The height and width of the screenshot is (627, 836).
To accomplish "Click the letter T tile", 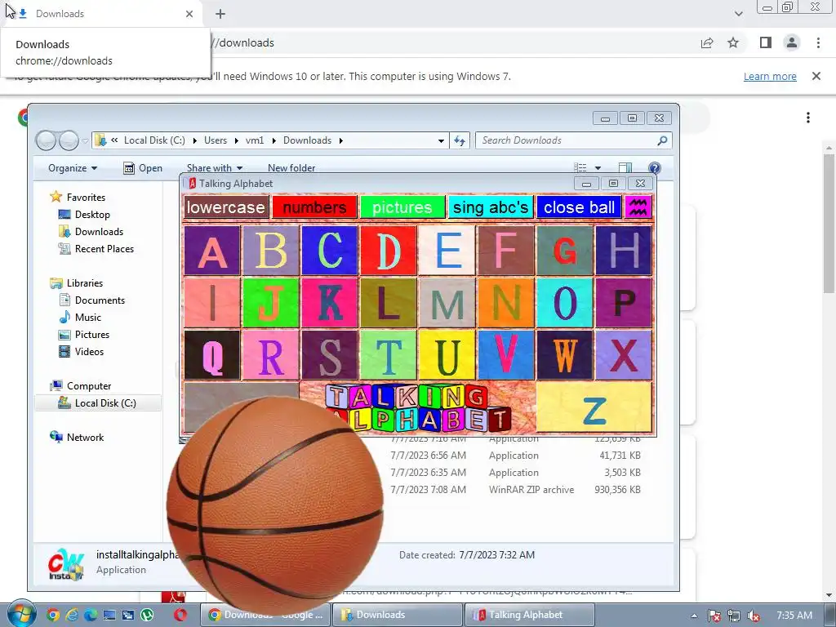I will tap(388, 354).
